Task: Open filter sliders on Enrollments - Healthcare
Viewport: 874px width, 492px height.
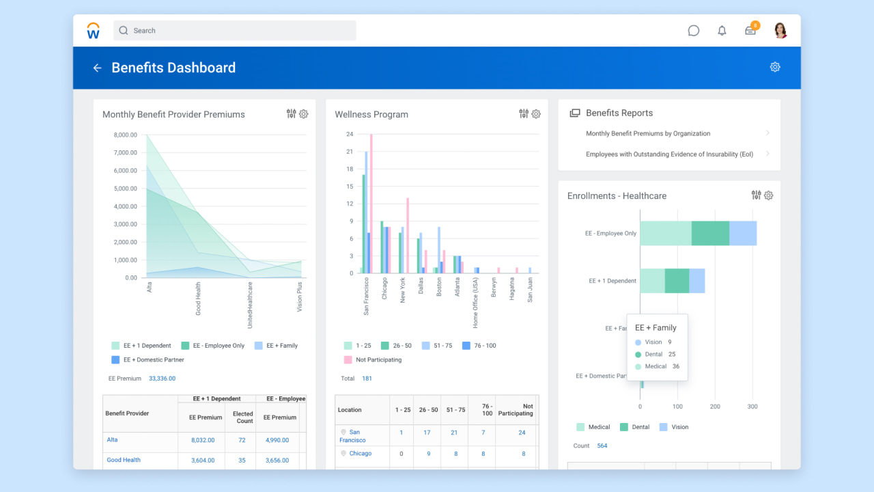Action: [756, 195]
